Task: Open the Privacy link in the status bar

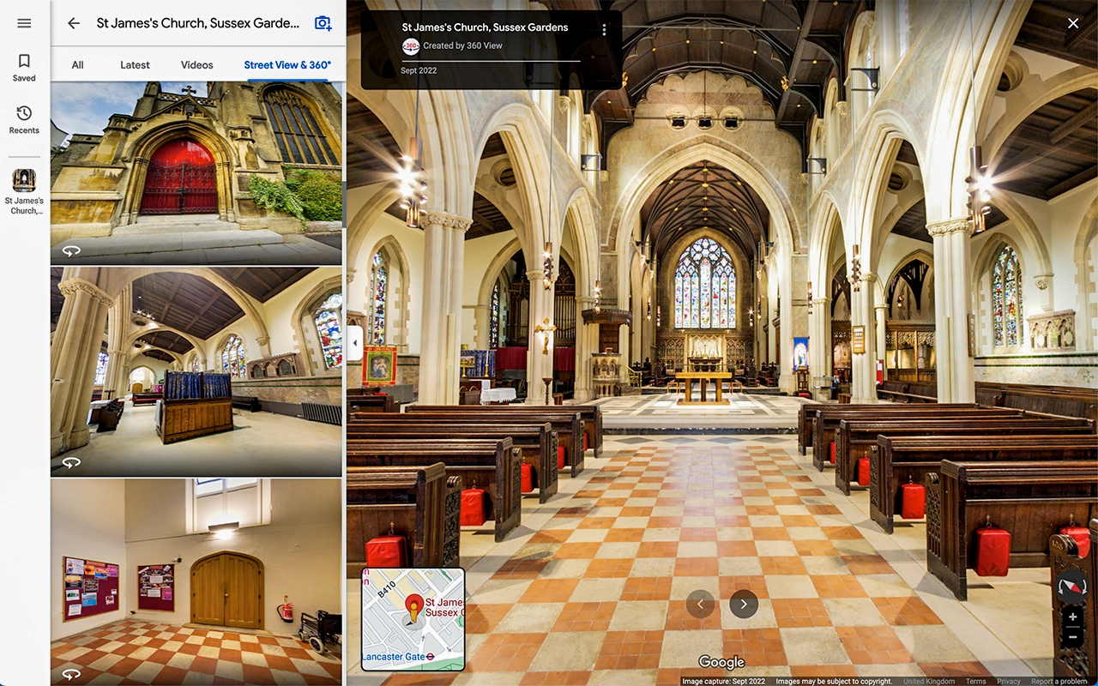Action: coord(1008,680)
